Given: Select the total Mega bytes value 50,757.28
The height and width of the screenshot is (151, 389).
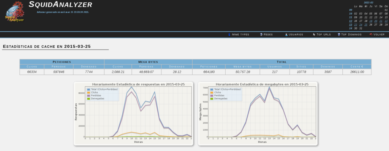Looking at the screenshot, I should pos(243,72).
